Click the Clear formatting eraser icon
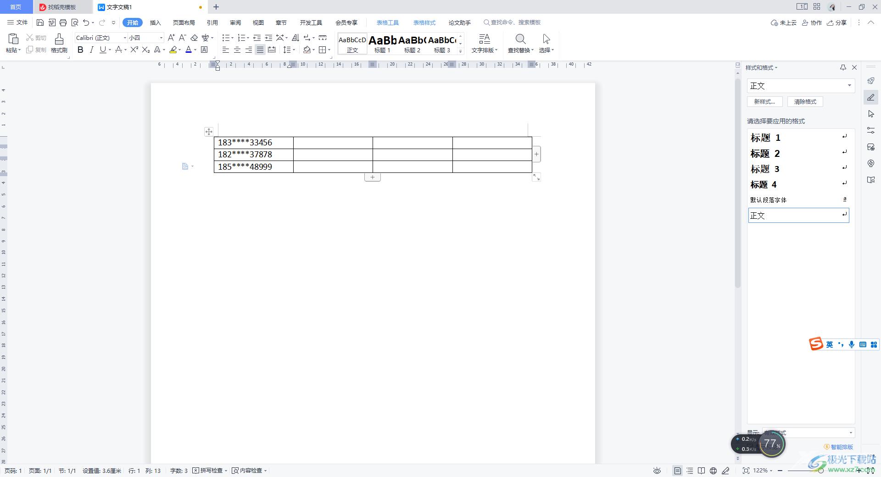Viewport: 881px width, 477px height. [x=194, y=38]
